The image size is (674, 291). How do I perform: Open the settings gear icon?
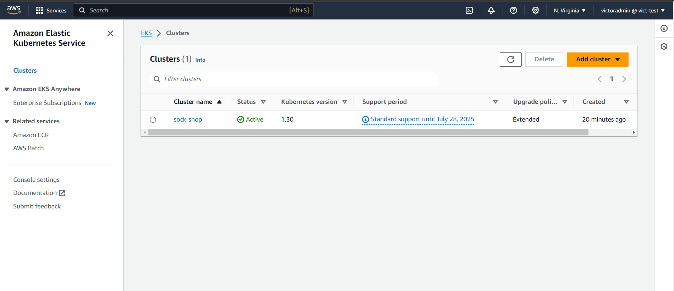535,10
